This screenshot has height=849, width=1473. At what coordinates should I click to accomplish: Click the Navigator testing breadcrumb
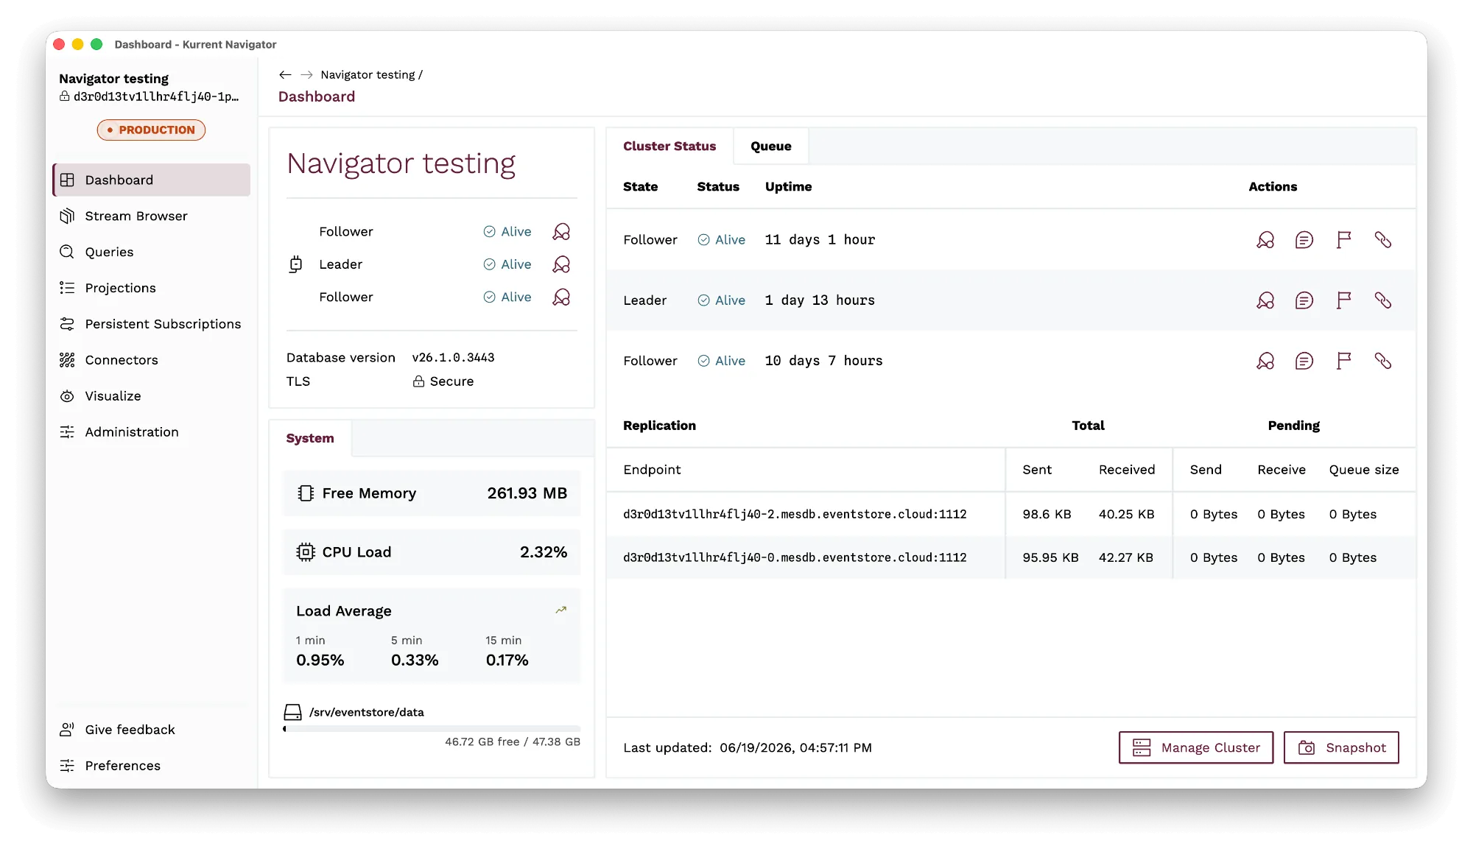click(x=368, y=75)
